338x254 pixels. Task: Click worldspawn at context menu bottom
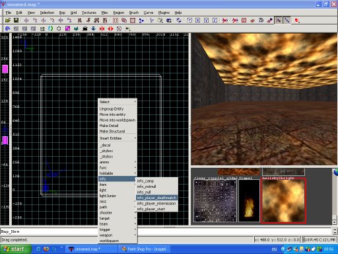(118, 241)
